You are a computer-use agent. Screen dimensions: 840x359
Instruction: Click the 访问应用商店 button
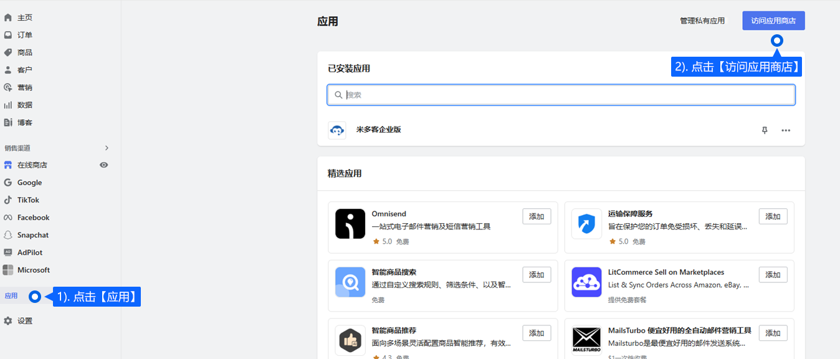click(773, 21)
